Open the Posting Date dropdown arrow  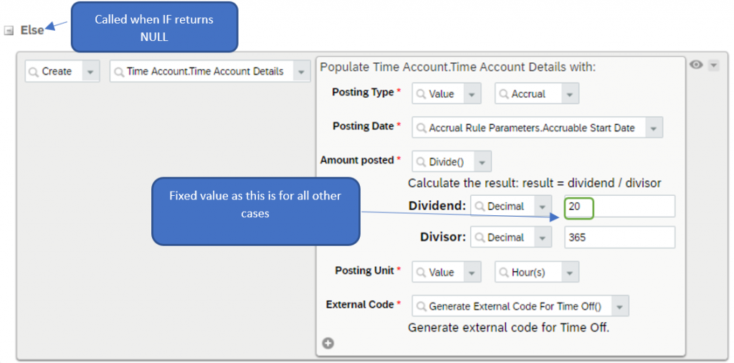pyautogui.click(x=654, y=128)
